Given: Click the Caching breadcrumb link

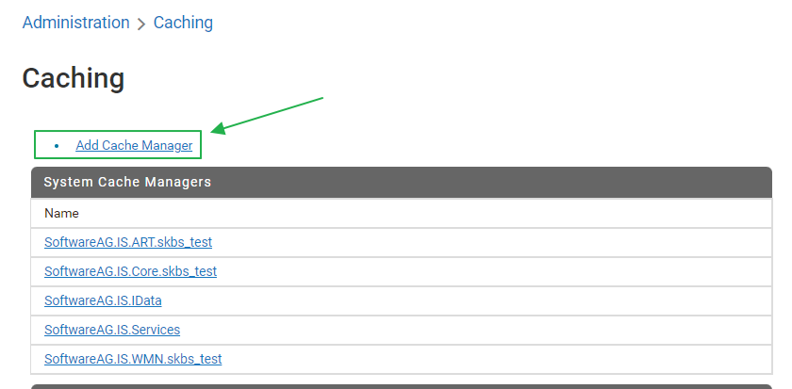Looking at the screenshot, I should (x=183, y=23).
